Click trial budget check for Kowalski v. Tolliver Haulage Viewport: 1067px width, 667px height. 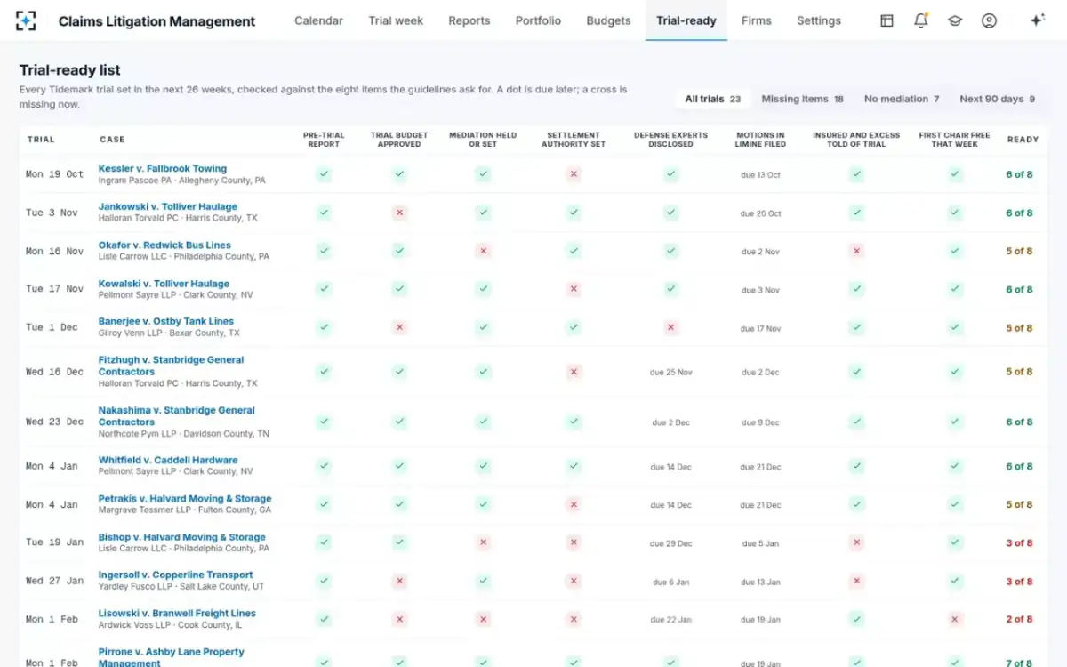[400, 289]
